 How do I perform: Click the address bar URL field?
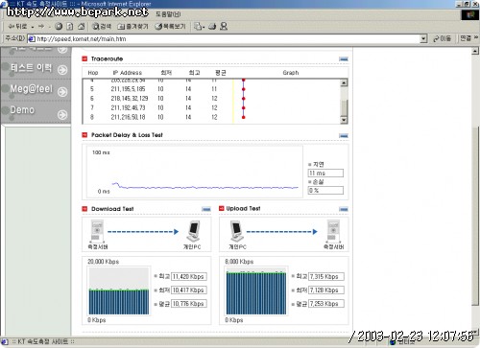(x=228, y=39)
